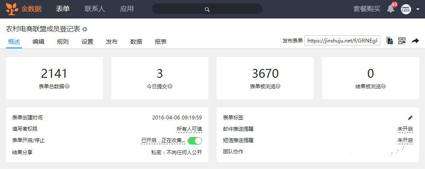Viewport: 425px width, 169px height.
Task: Click the user avatar in the top bar
Action: tap(406, 9)
